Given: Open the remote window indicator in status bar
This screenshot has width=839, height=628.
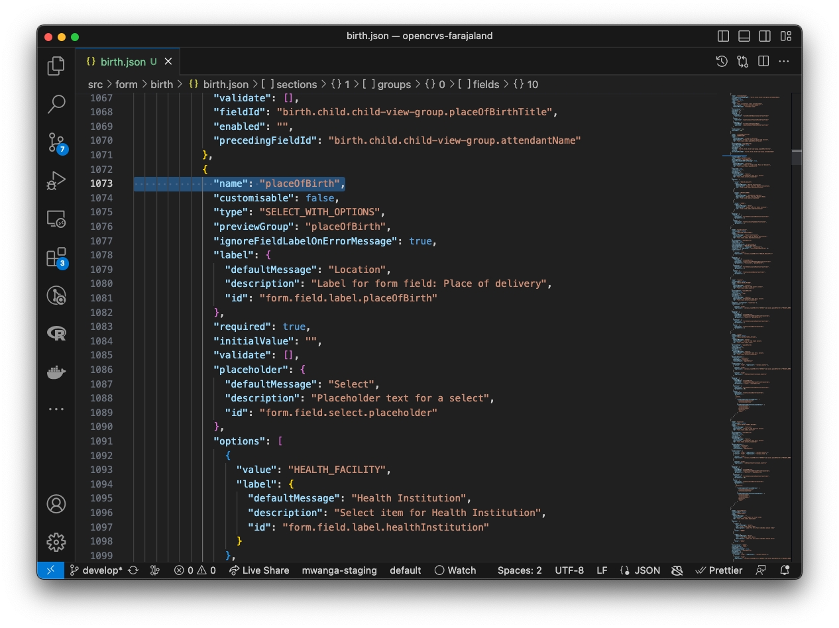Looking at the screenshot, I should (x=50, y=570).
